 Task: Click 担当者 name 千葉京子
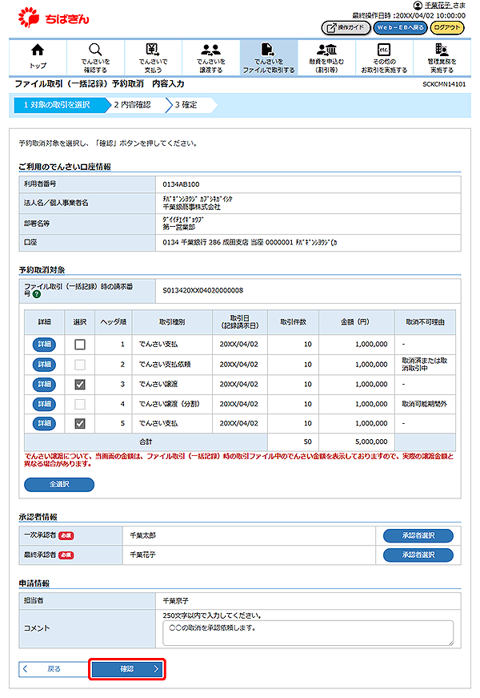(x=175, y=601)
